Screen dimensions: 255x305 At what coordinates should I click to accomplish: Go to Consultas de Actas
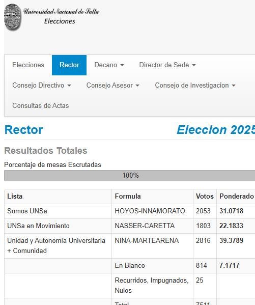coord(41,105)
